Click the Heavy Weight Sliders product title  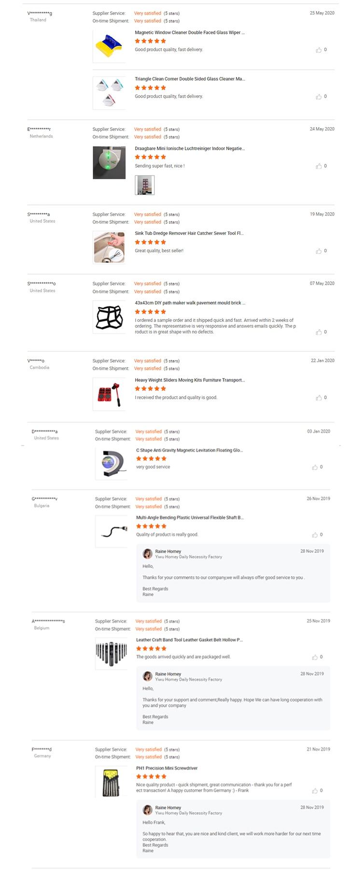190,380
